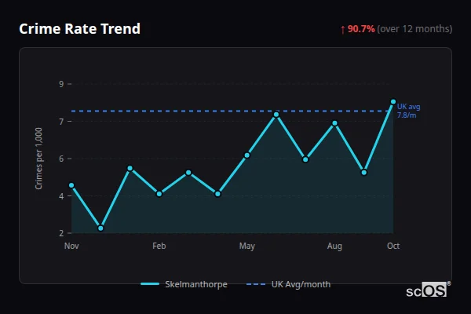Screen dimensions: 471x314
Task: Click the red 90.7% increase figure
Action: 361,29
